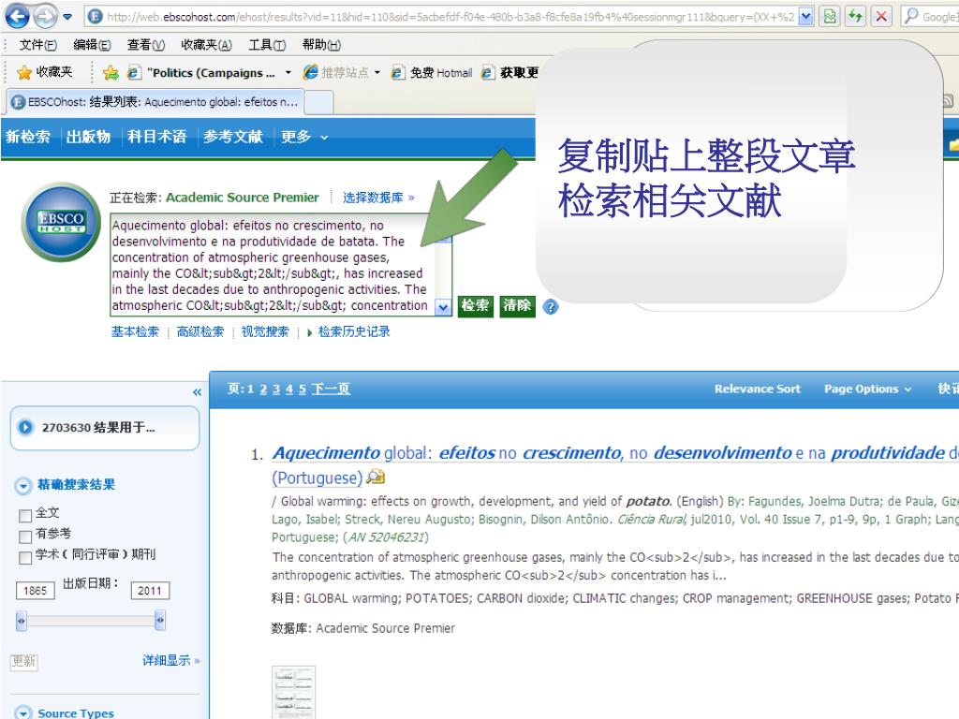The height and width of the screenshot is (719, 959).
Task: Click the 2011 end year field
Action: pos(150,591)
